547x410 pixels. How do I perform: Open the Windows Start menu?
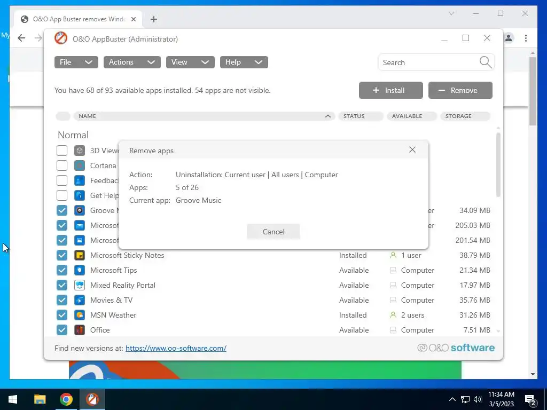13,399
